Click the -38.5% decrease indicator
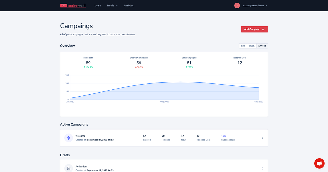 tap(139, 67)
